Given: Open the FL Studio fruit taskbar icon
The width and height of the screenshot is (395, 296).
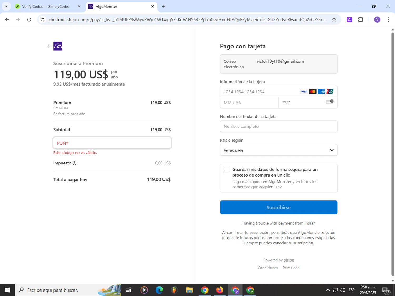Looking at the screenshot, I should point(174,290).
